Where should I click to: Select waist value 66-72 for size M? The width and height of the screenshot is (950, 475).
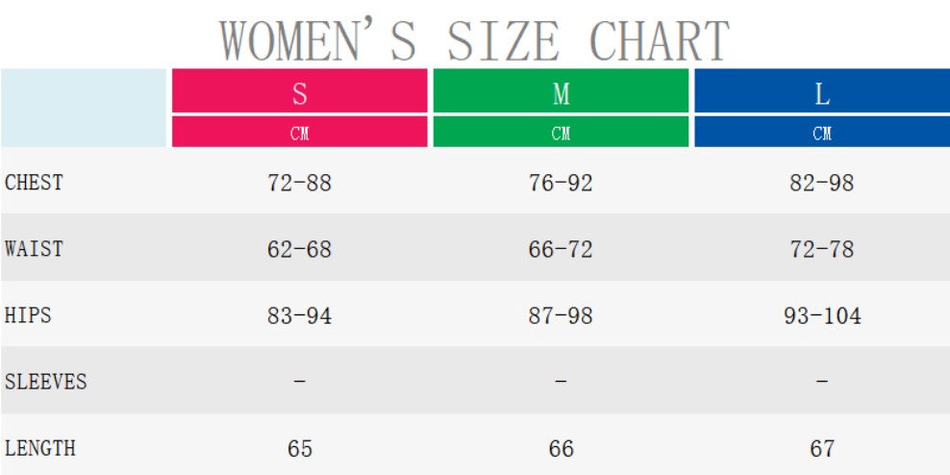[x=562, y=250]
